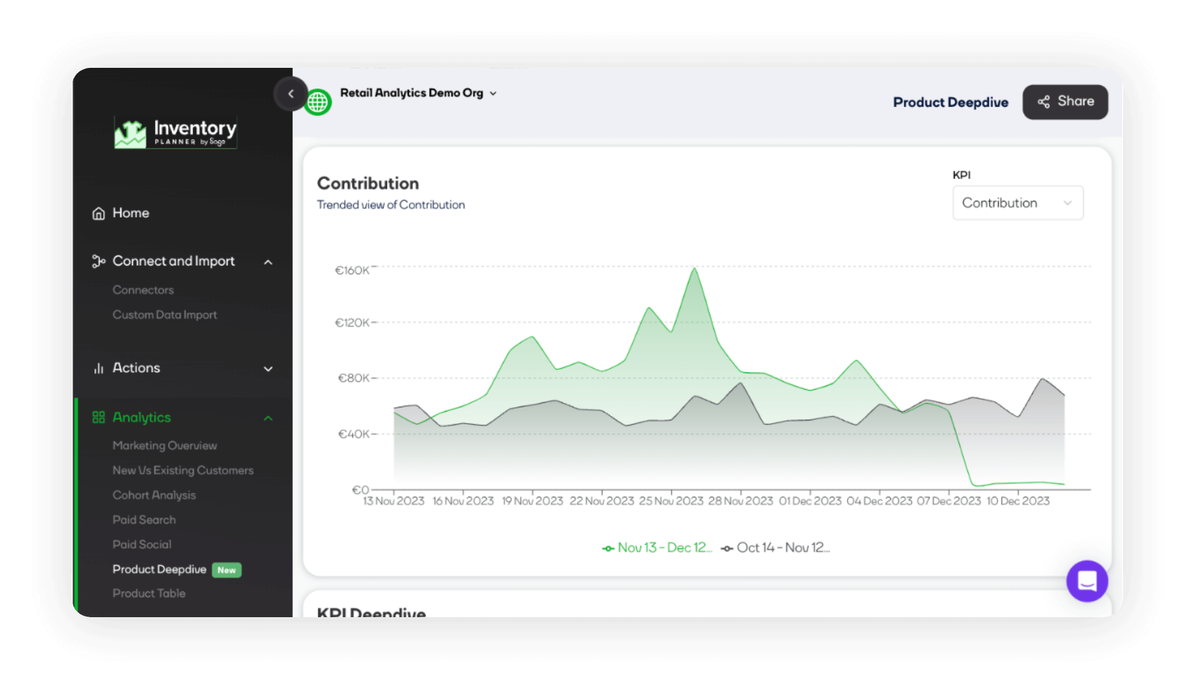The width and height of the screenshot is (1195, 693).
Task: Click the Connect and Import nodes icon
Action: tap(98, 261)
